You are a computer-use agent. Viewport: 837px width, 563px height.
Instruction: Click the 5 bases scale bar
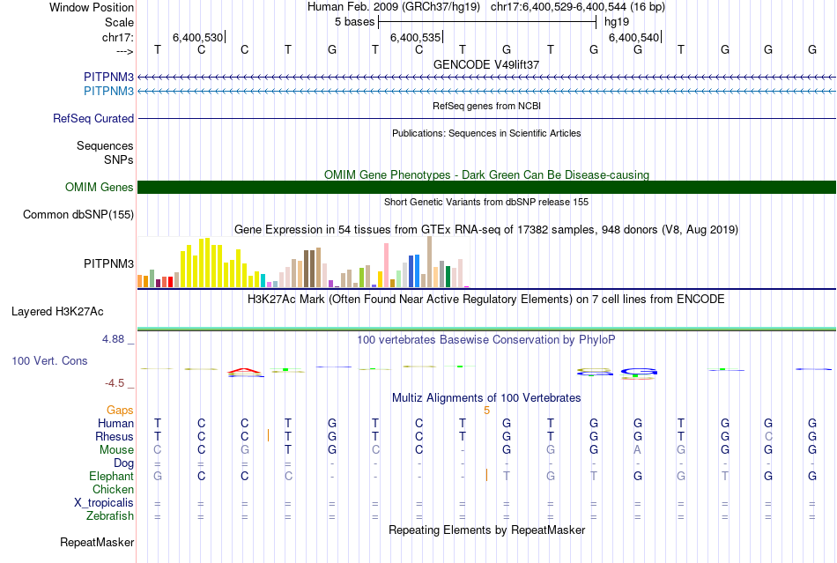487,22
